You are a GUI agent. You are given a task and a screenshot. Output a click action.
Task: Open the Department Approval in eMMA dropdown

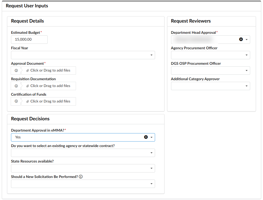tap(151, 137)
